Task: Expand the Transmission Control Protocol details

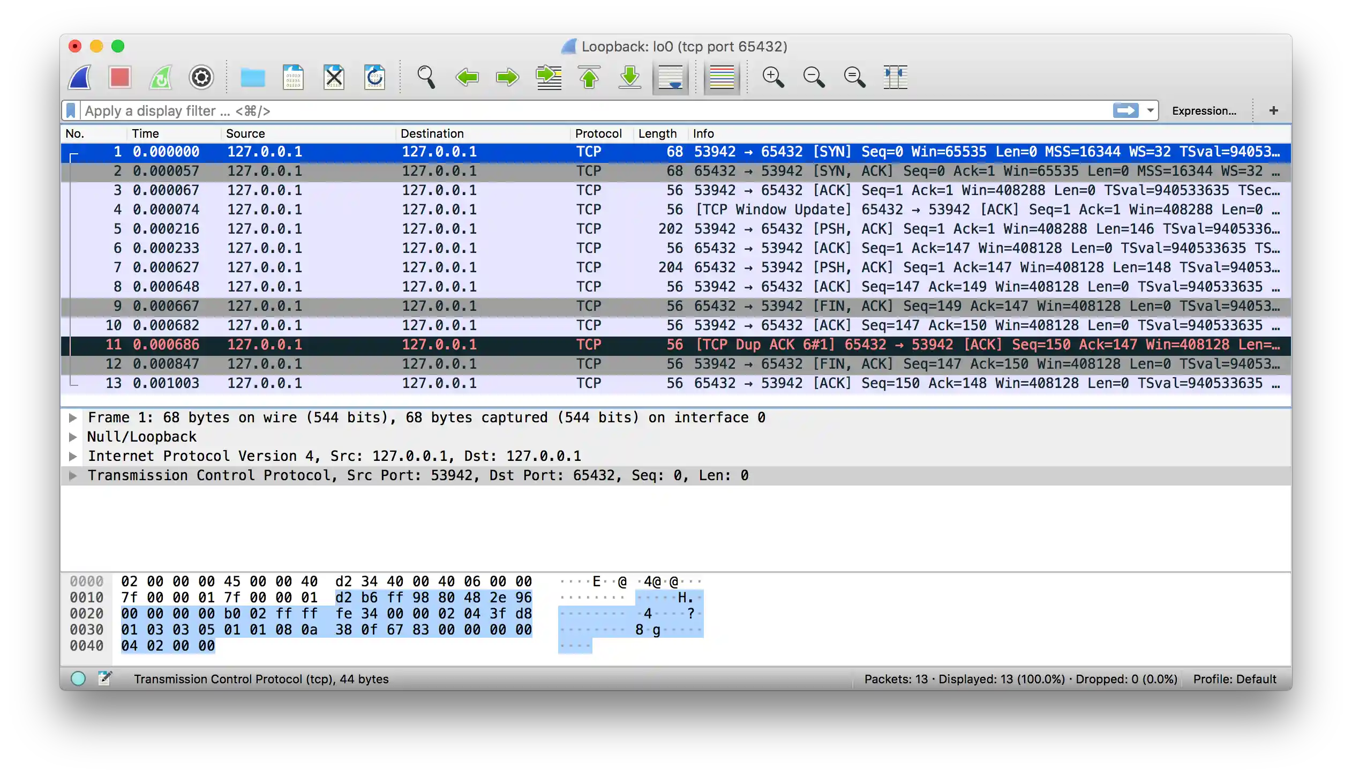Action: tap(73, 475)
